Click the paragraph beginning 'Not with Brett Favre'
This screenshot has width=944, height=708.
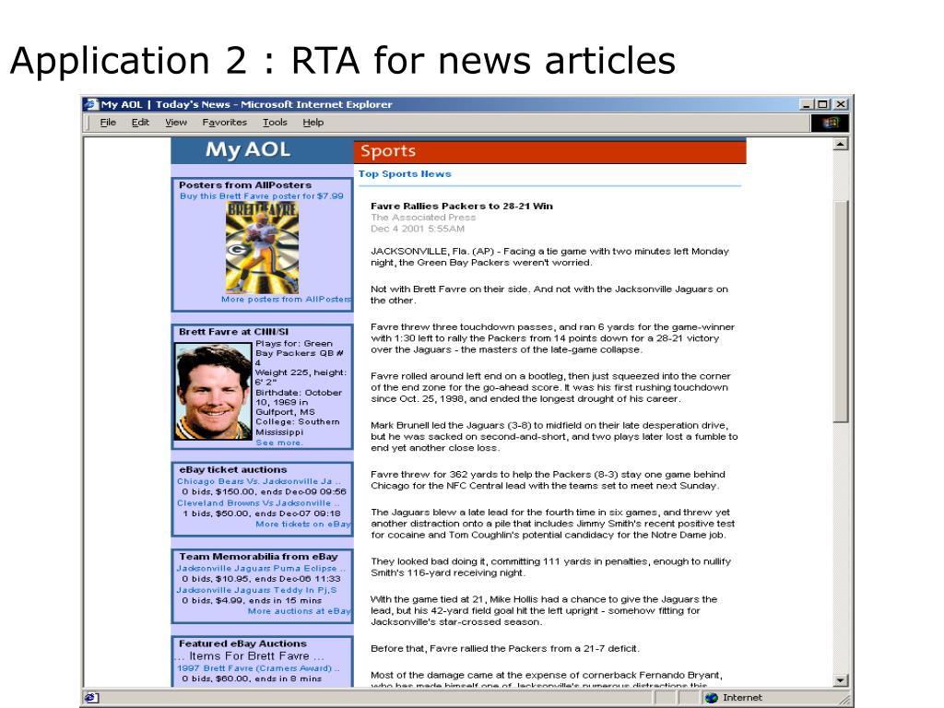549,295
